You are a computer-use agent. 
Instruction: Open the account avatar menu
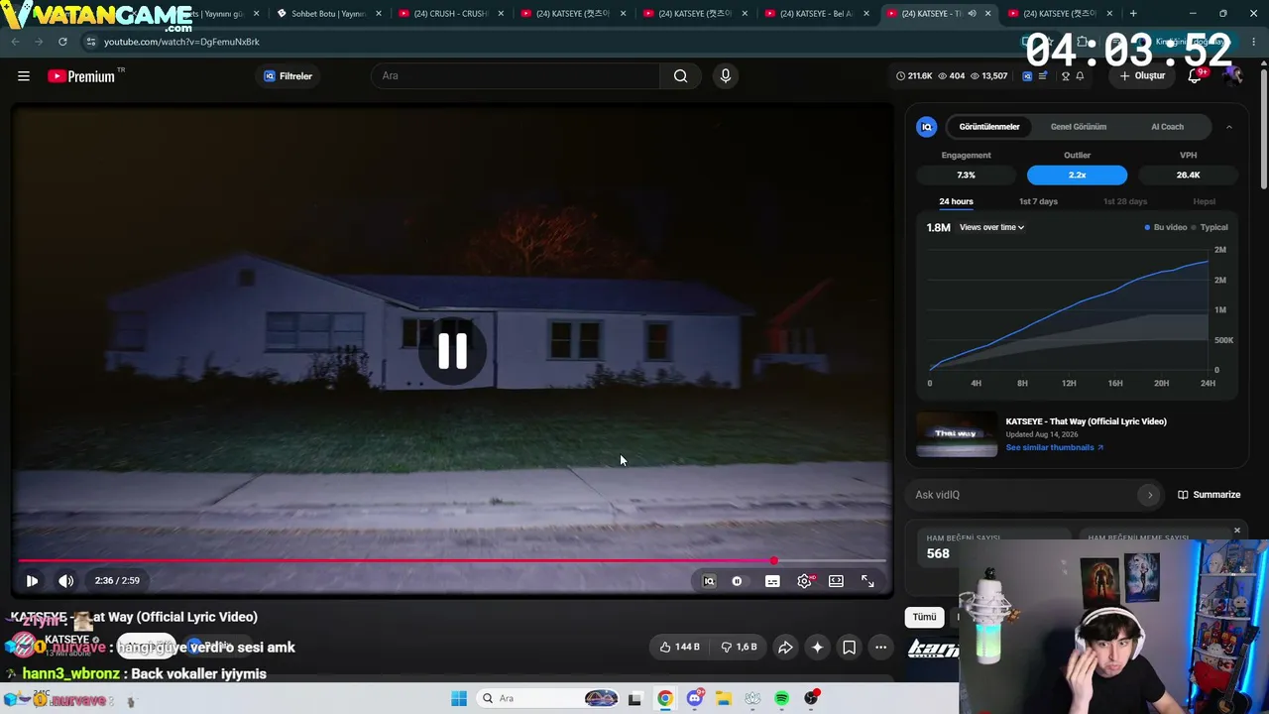[1232, 75]
